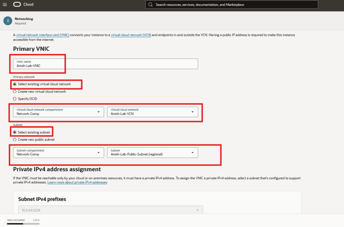
Task: Expand Virtual cloud network compartment dropdown
Action: (58, 112)
